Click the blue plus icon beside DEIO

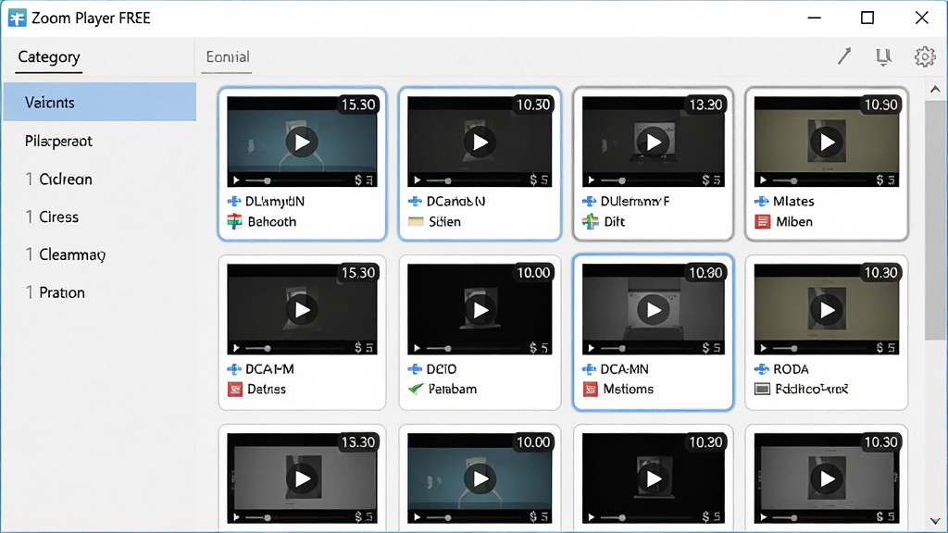pyautogui.click(x=415, y=368)
